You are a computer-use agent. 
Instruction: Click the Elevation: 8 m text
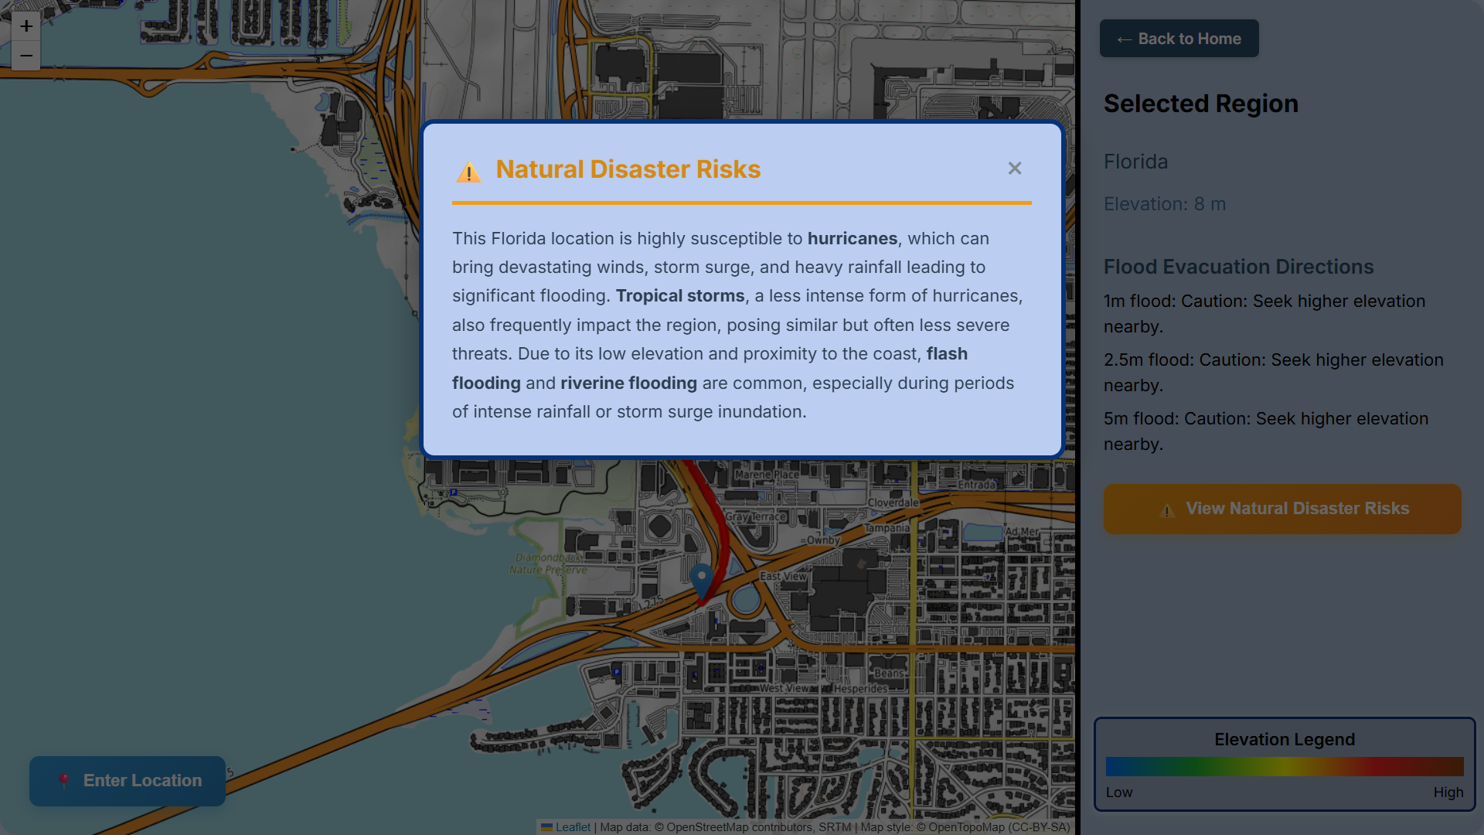pyautogui.click(x=1164, y=204)
